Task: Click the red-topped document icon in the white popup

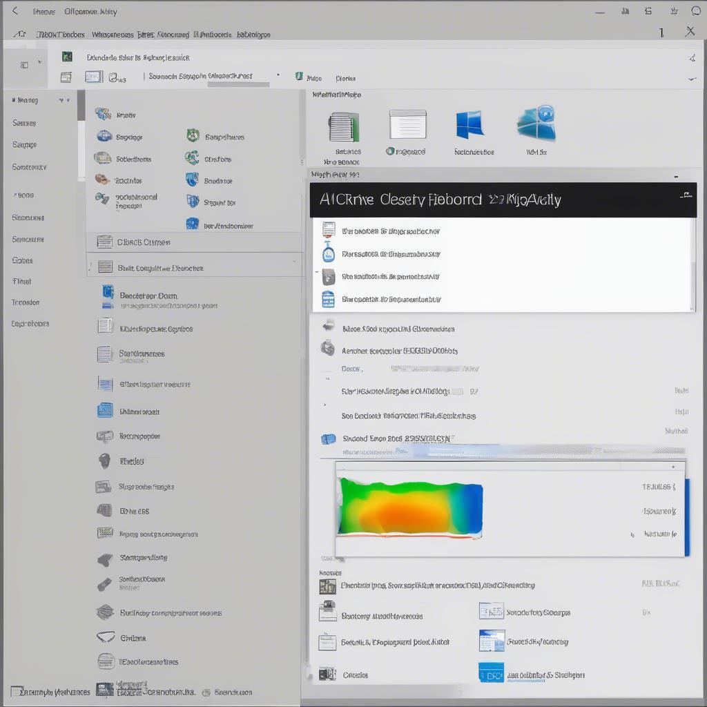Action: (329, 229)
